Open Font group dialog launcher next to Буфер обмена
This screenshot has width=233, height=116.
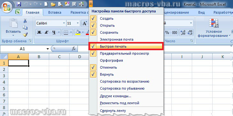point(30,41)
